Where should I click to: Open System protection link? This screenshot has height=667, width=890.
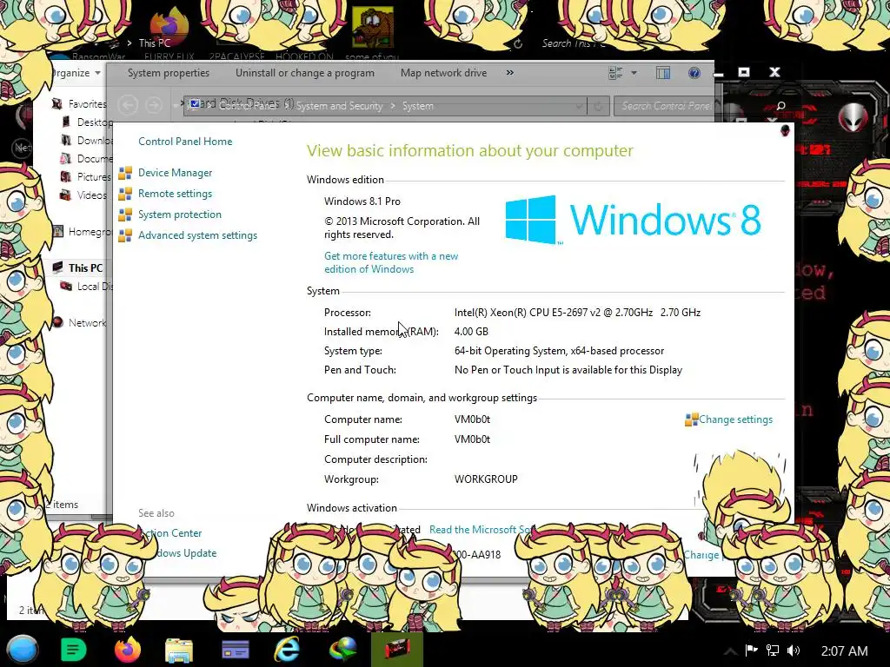point(179,215)
